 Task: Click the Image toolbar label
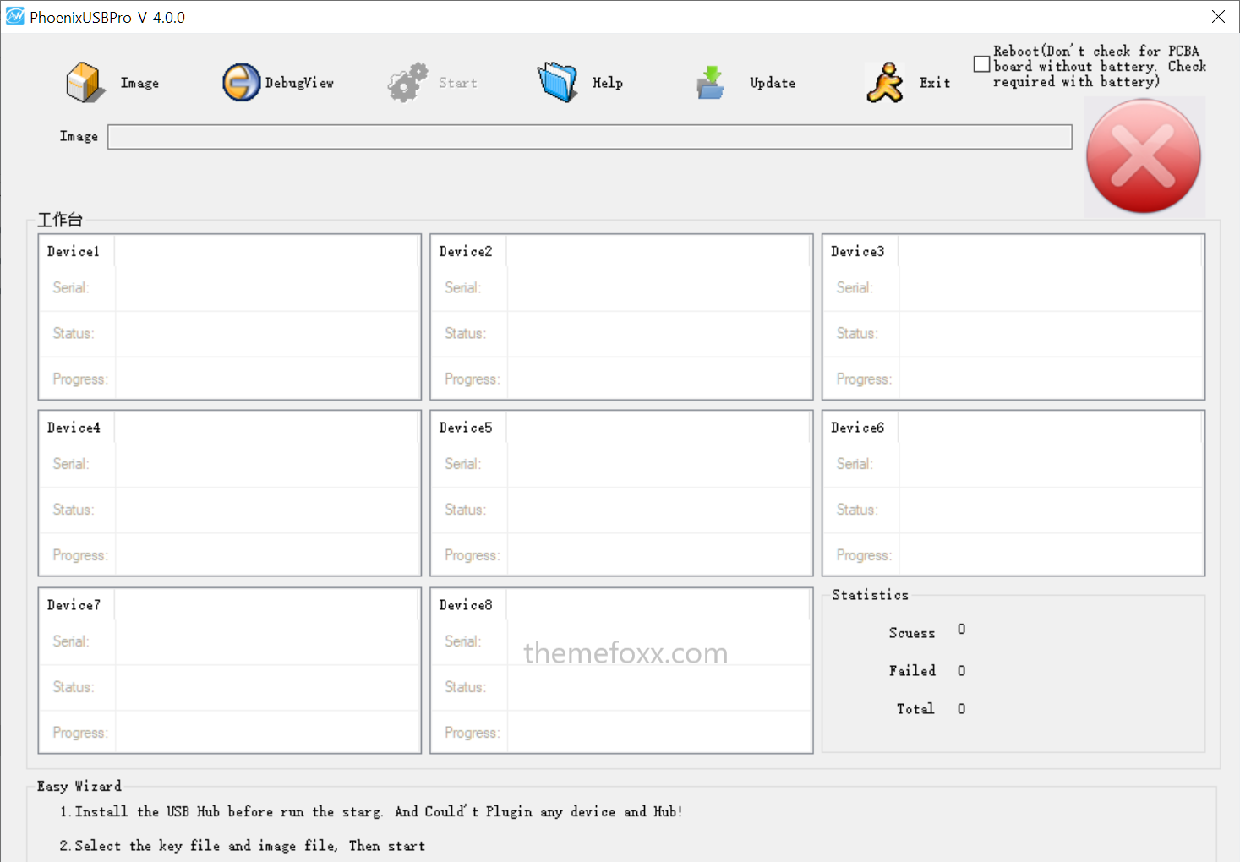pyautogui.click(x=139, y=83)
